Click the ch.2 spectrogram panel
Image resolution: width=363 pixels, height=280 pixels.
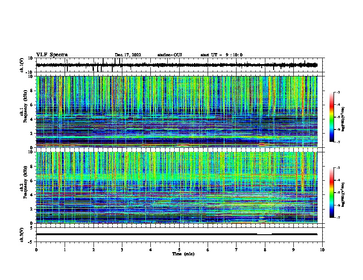[x=176, y=188]
